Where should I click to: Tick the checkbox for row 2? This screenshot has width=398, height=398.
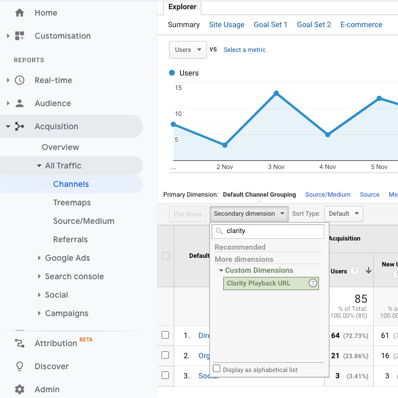pos(165,355)
